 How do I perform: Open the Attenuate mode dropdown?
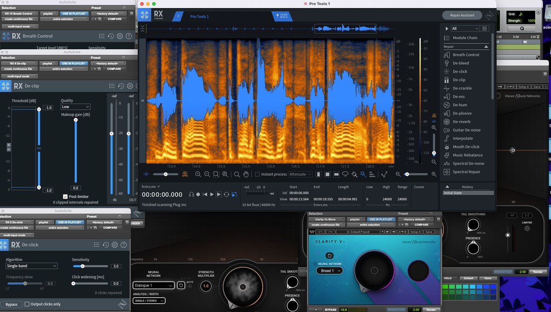tap(300, 174)
